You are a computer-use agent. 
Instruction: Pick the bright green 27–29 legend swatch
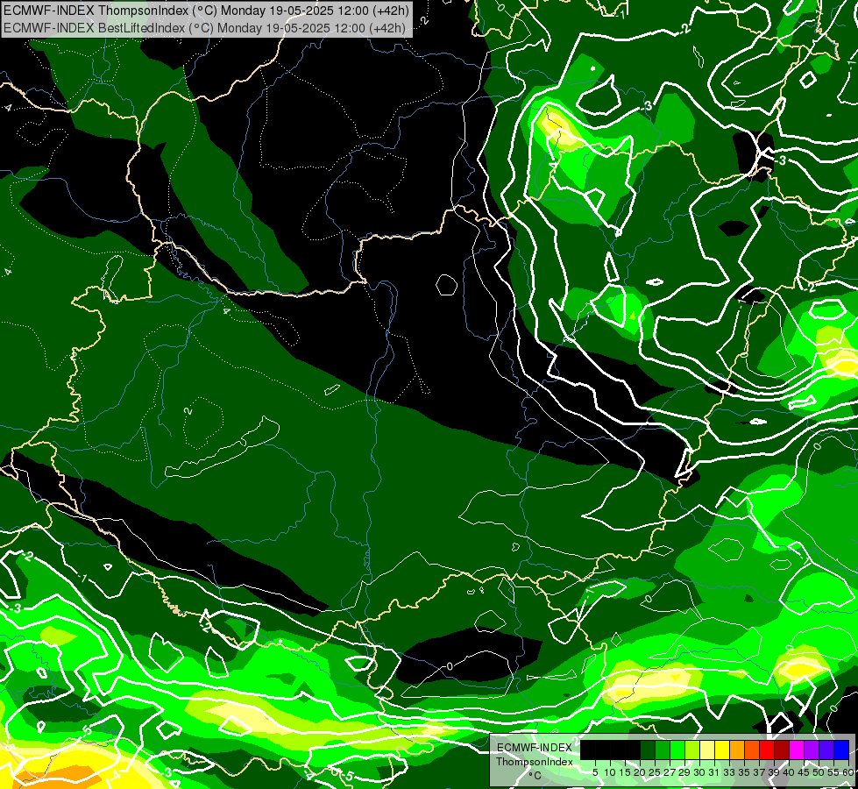tap(677, 750)
